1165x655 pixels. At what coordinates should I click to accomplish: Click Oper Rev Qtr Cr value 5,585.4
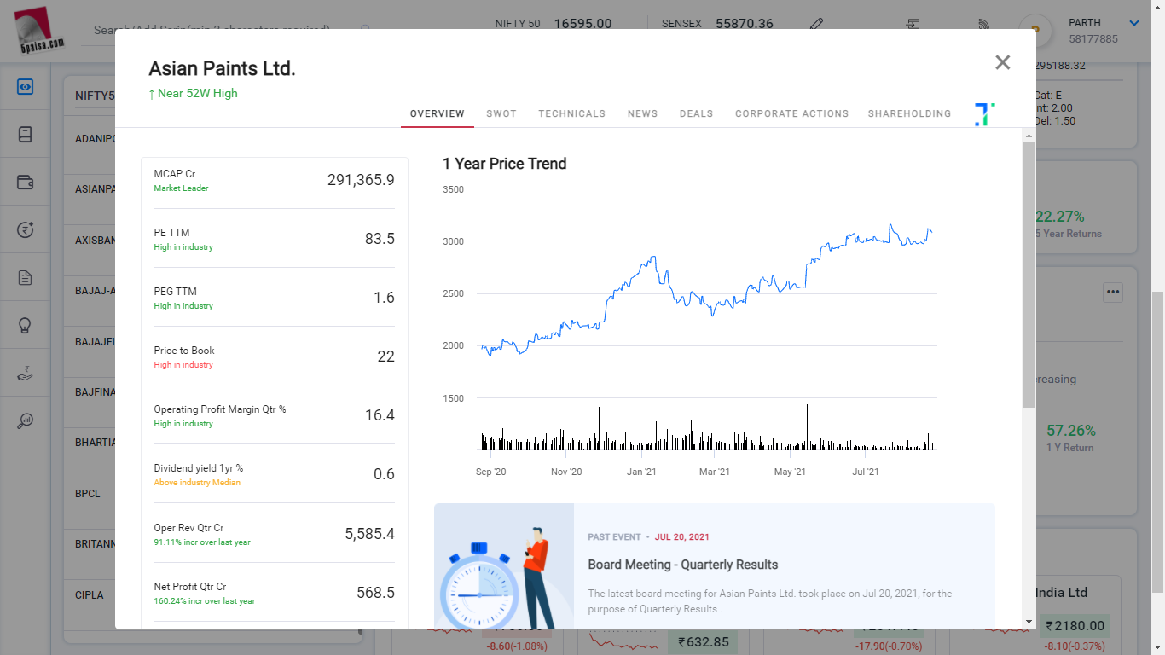click(x=370, y=534)
